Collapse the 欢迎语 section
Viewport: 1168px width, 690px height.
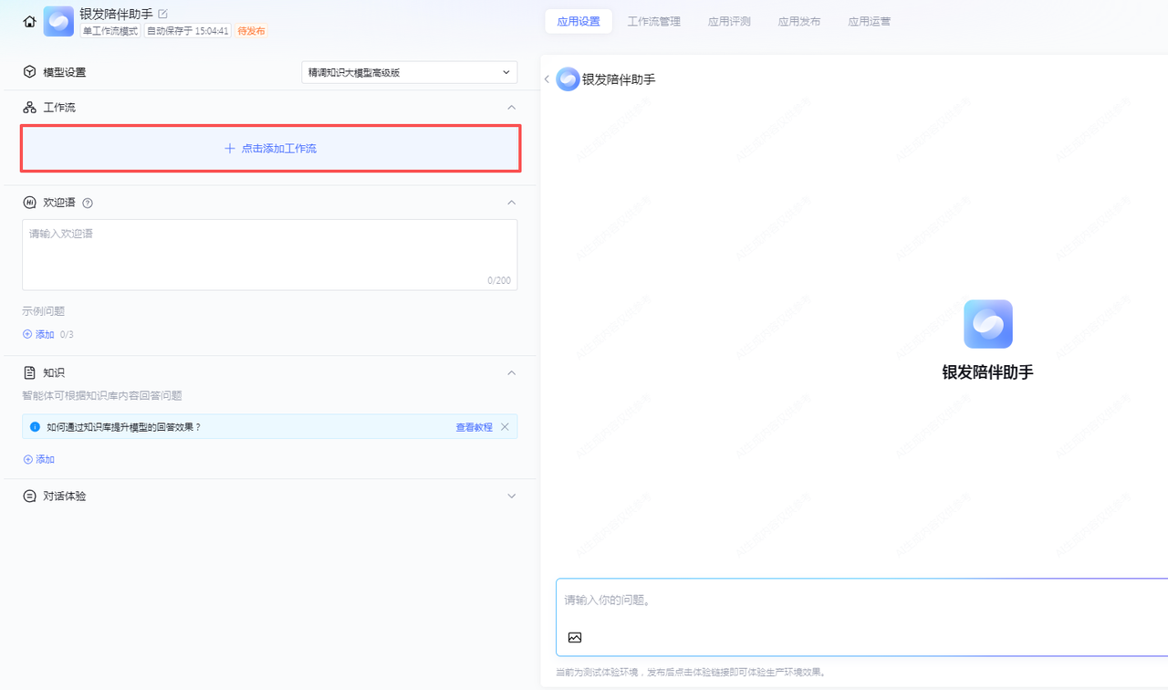pos(511,203)
